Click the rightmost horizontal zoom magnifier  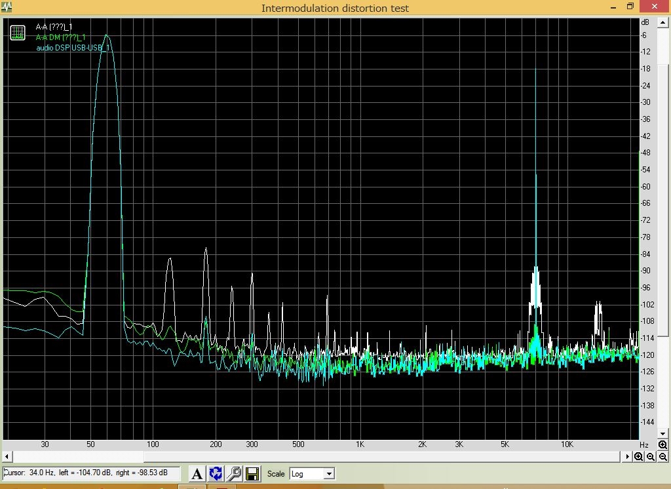point(663,457)
